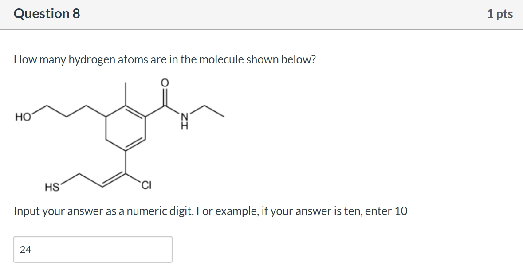Screen dimensions: 523x274
Task: Click the Question 8 header text
Action: click(x=46, y=13)
